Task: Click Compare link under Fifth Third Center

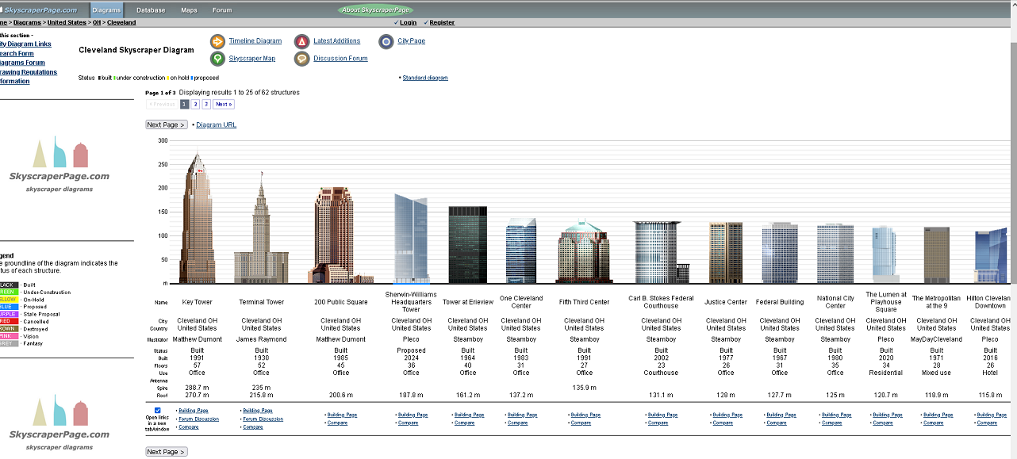Action: click(581, 423)
